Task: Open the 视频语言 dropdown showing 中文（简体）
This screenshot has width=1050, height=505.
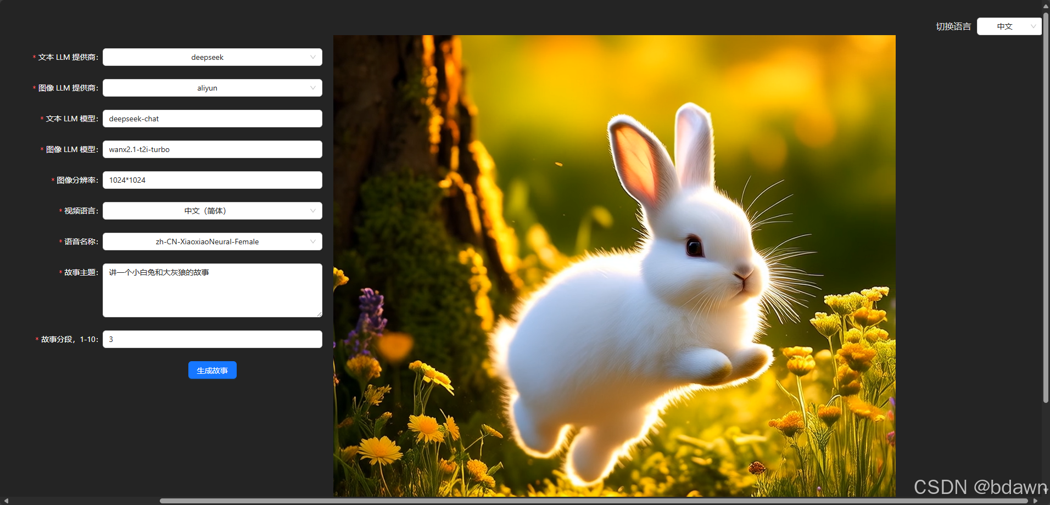Action: (x=212, y=211)
